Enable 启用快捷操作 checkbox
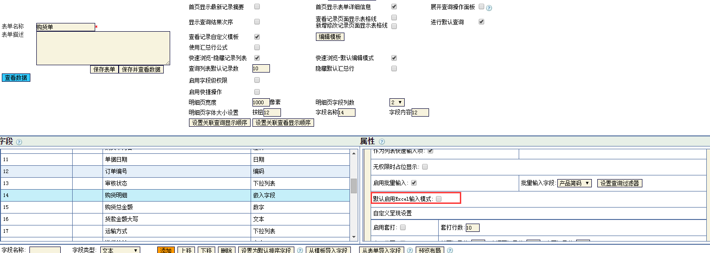 (x=257, y=92)
